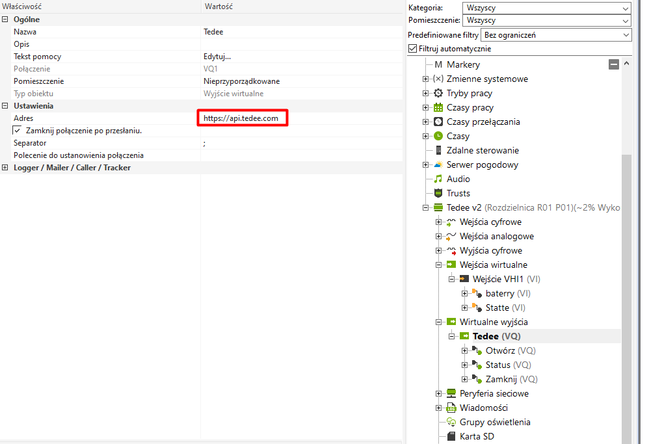Uncheck Zamknij połączenie po przesłaniu
This screenshot has width=649, height=444.
coord(18,131)
